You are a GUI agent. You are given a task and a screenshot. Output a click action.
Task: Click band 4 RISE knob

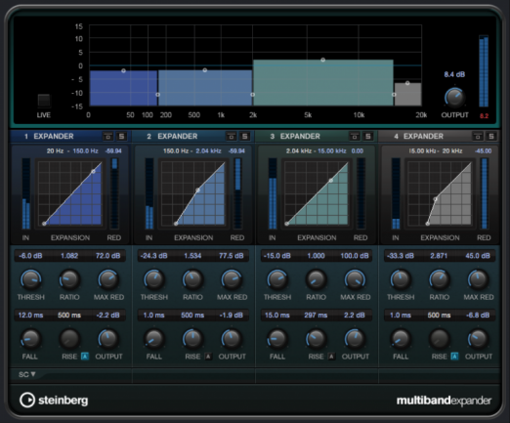440,339
